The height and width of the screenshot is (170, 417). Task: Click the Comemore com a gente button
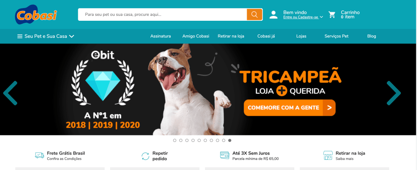(x=289, y=108)
